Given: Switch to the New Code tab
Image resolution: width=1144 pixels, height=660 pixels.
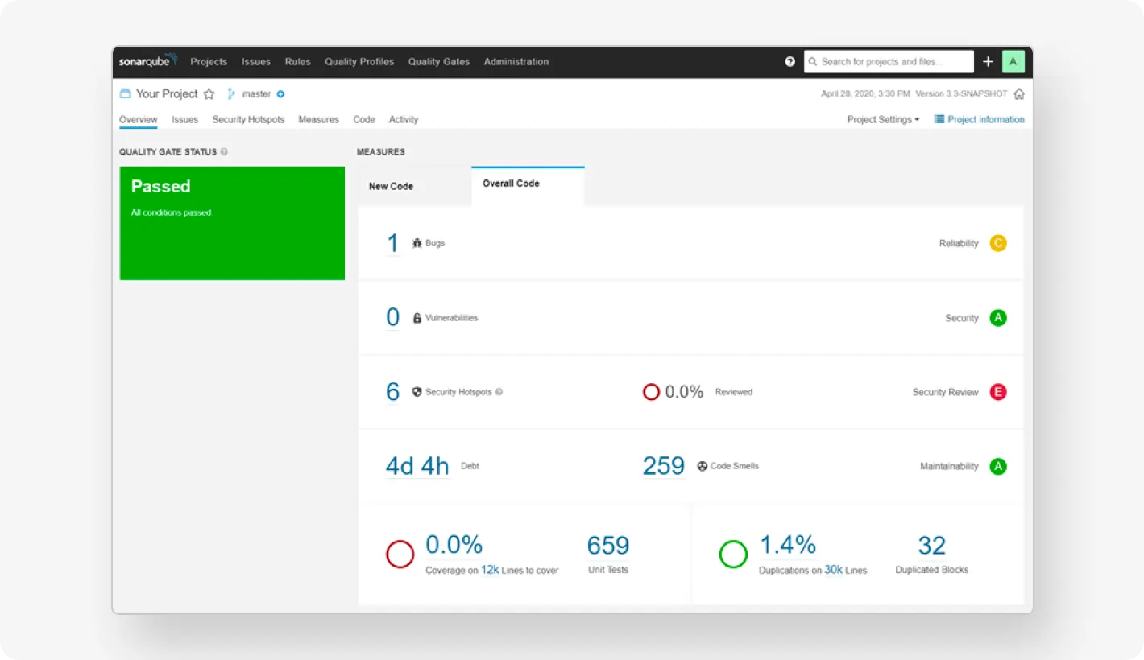Looking at the screenshot, I should [x=391, y=186].
